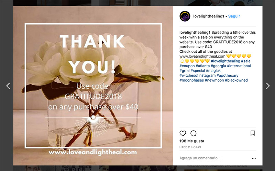Open the #moonphases hashtag
This screenshot has height=171, width=275.
tap(191, 80)
